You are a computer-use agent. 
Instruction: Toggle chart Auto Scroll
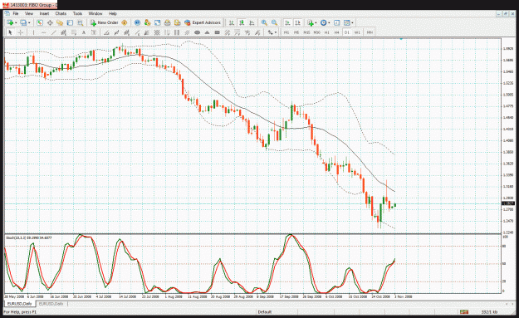coord(287,22)
